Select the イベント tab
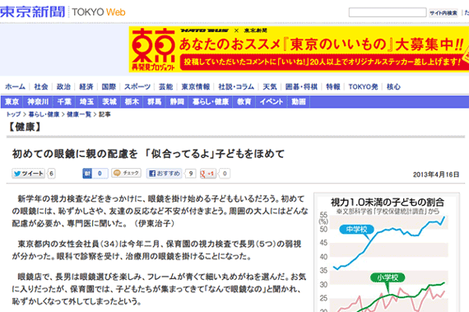The width and height of the screenshot is (469, 312). [x=272, y=102]
